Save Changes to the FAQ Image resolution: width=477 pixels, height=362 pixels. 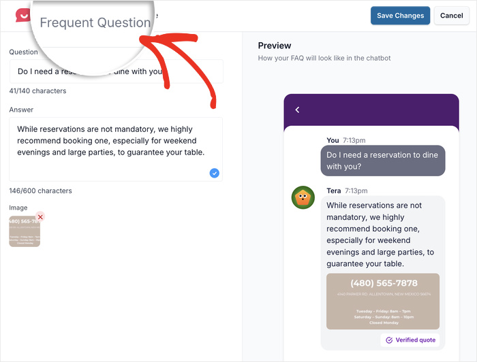tap(400, 16)
